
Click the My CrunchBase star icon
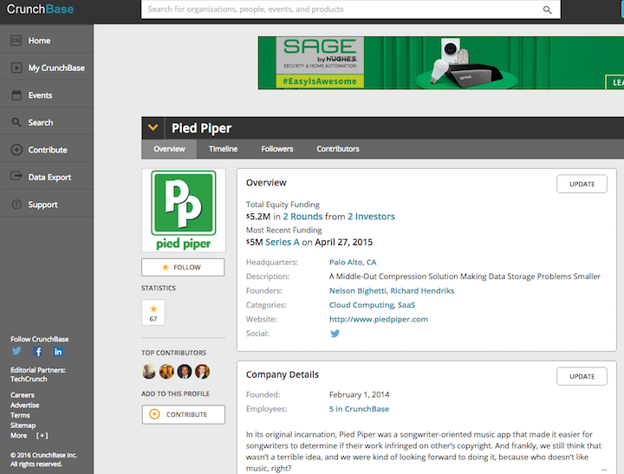16,68
